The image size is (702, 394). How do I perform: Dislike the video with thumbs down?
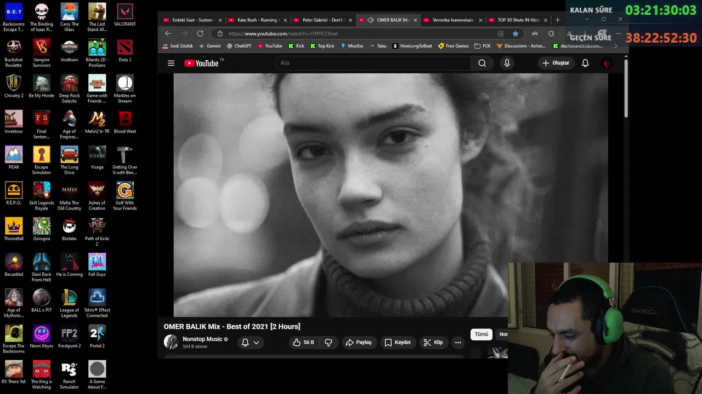[329, 343]
